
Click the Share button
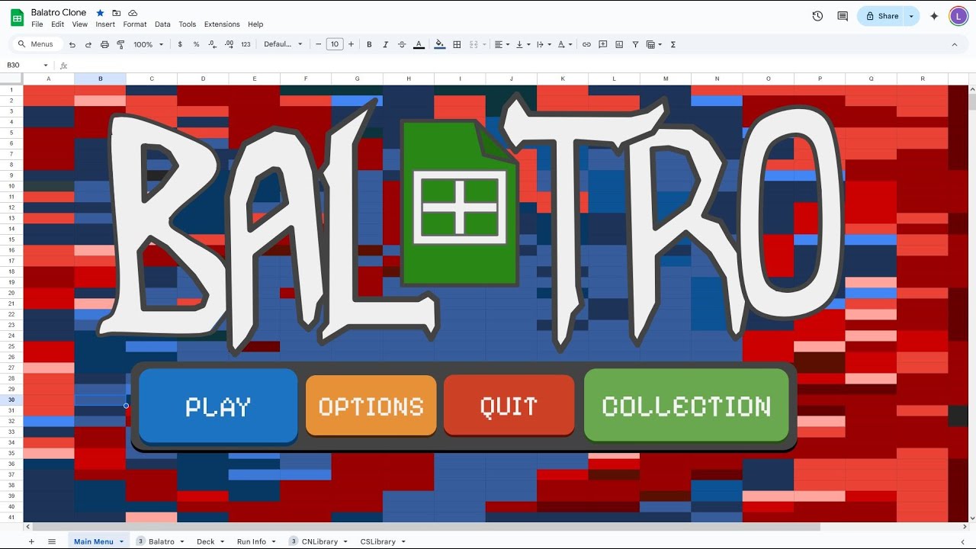[881, 16]
